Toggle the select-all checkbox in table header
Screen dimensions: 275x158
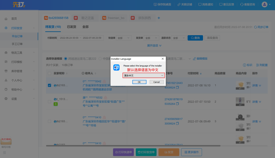49,73
